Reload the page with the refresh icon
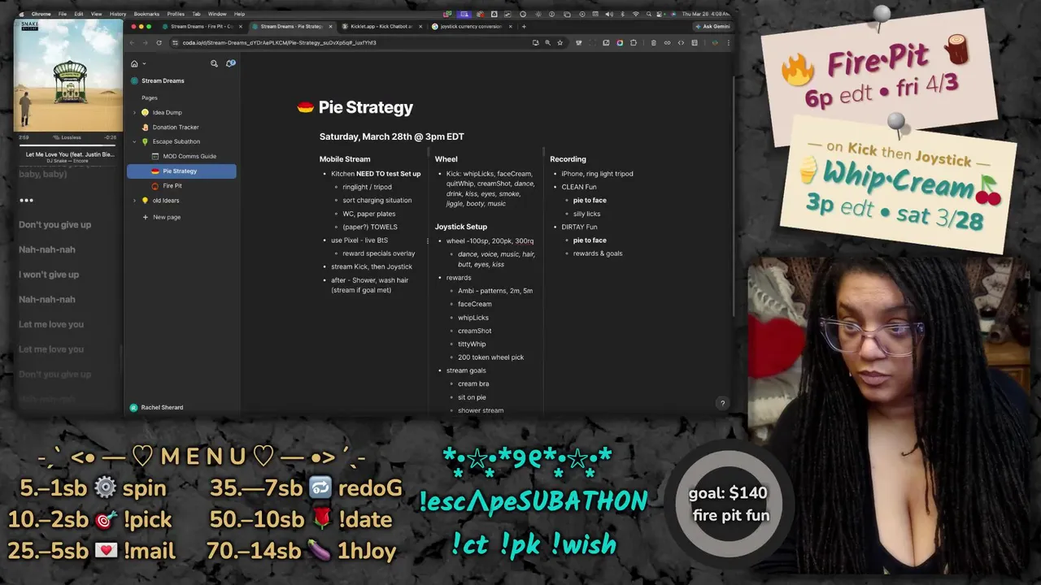 (x=159, y=42)
